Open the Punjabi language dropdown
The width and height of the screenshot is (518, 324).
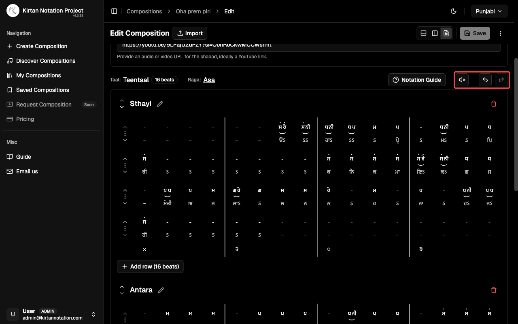tap(489, 11)
